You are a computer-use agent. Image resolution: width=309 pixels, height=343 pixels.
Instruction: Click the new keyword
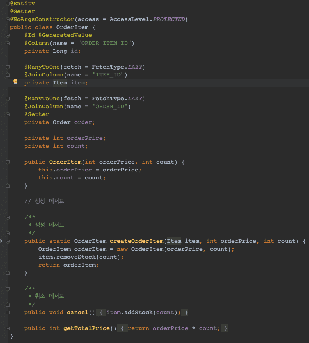pyautogui.click(x=122, y=249)
